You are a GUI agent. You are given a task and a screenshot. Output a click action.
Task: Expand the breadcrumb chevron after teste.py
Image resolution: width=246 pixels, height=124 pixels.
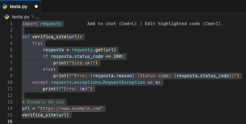coord(32,17)
